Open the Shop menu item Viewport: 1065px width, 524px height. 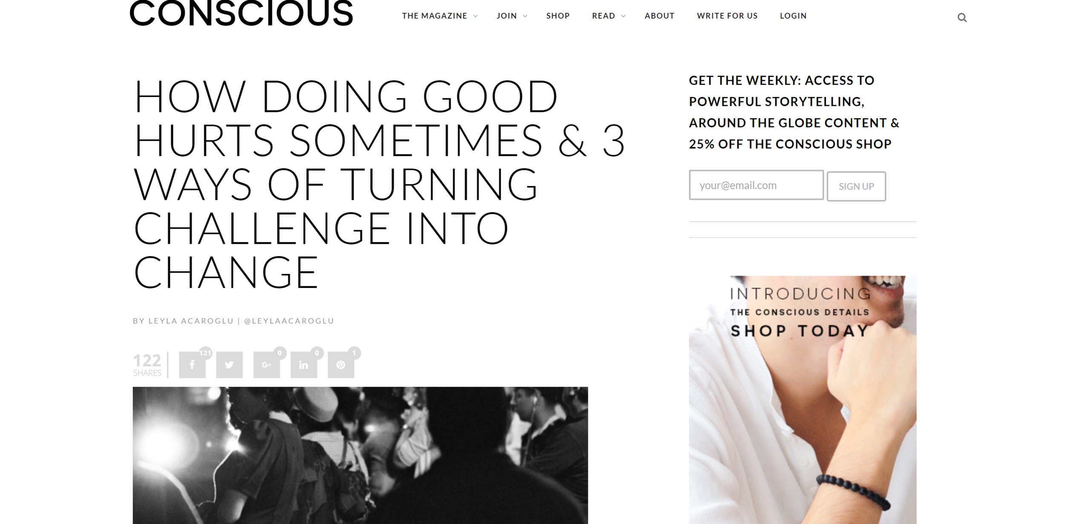pos(558,16)
